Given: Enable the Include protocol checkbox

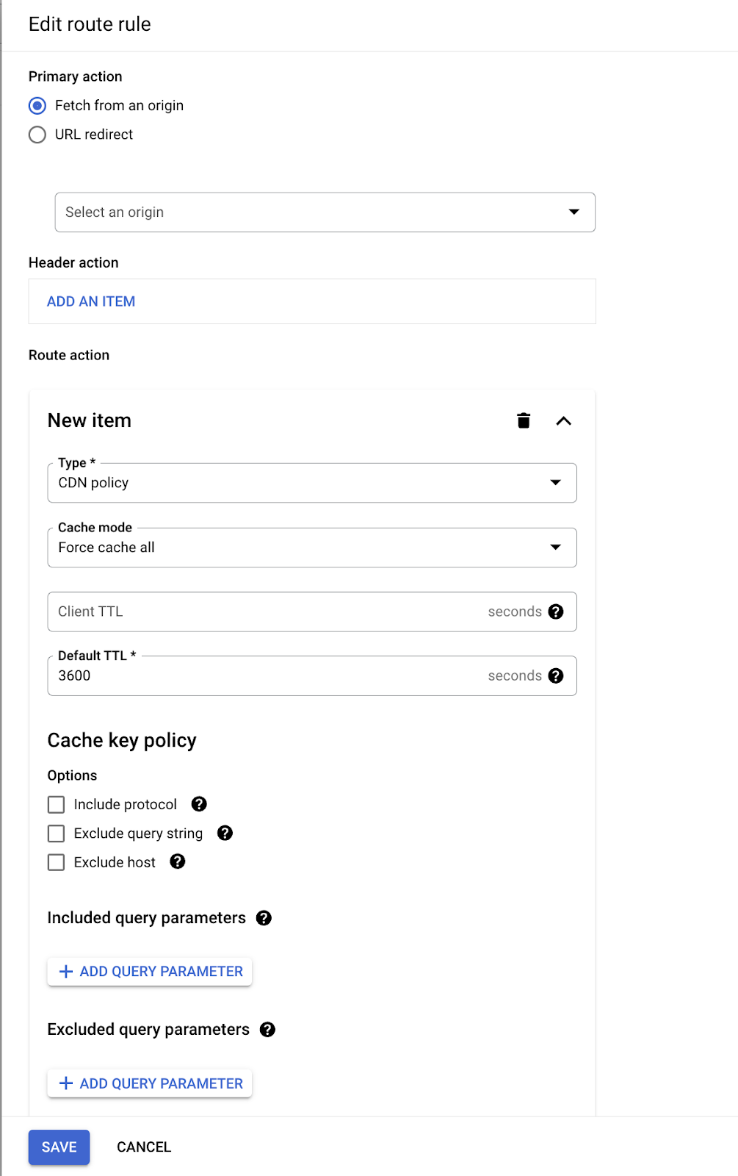Looking at the screenshot, I should click(x=57, y=805).
